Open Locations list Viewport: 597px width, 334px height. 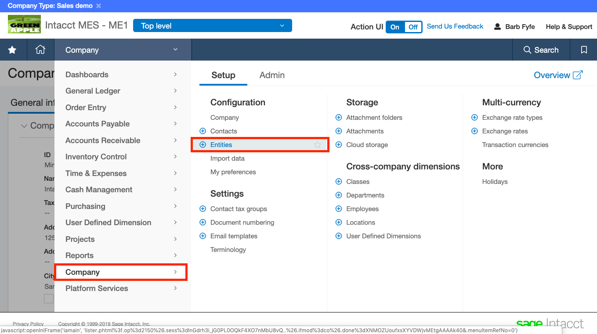point(361,223)
